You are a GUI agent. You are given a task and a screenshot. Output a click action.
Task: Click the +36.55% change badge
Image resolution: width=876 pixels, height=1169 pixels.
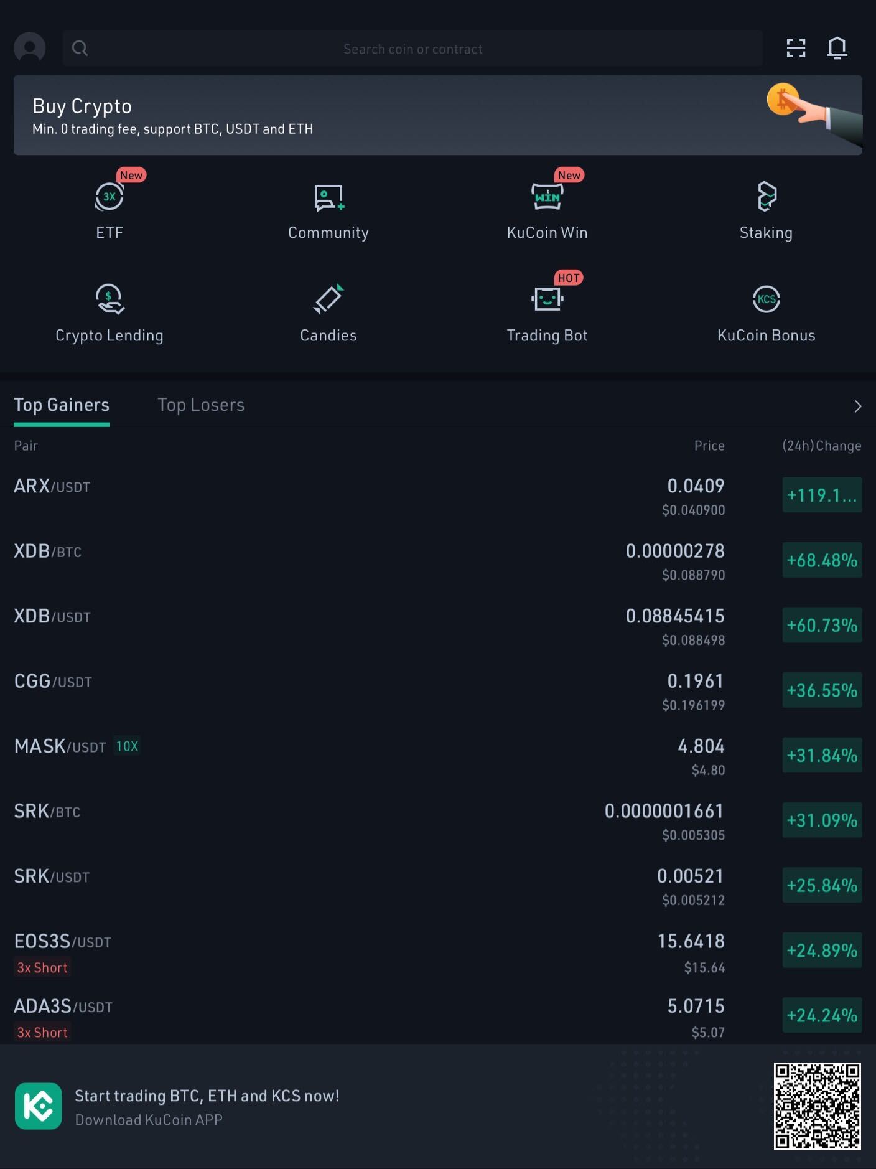(x=822, y=690)
